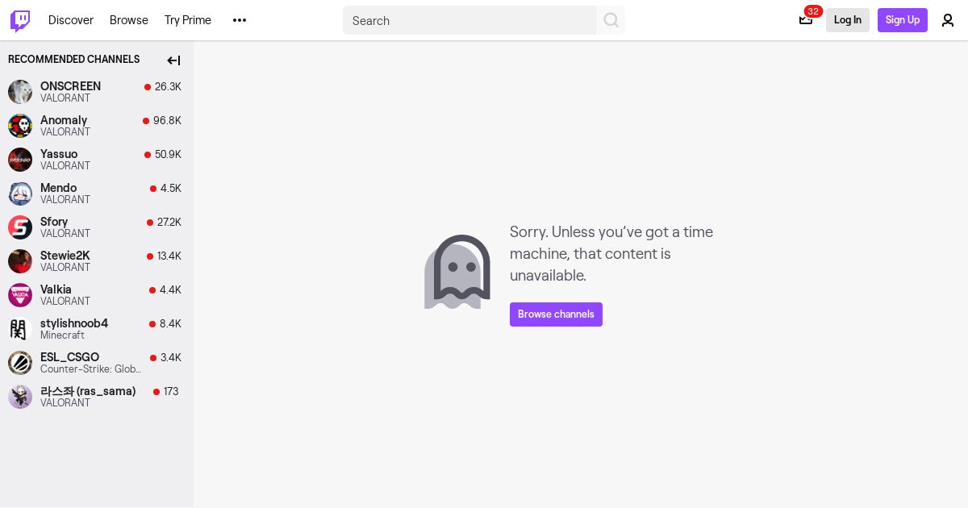Collapse the Recommended Channels sidebar
Screen dimensions: 968x508
click(x=173, y=60)
